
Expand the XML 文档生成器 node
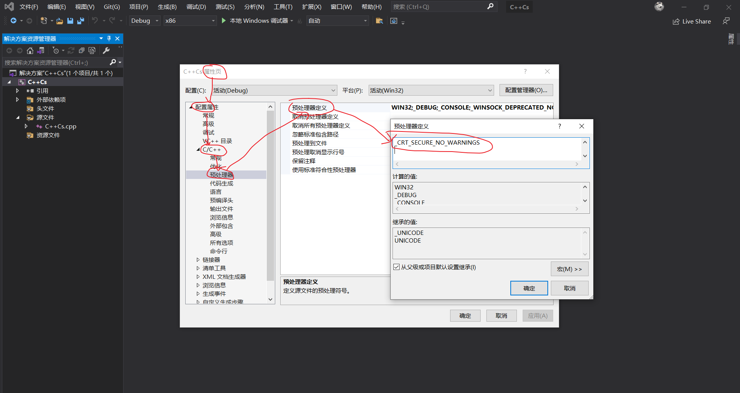pos(198,277)
